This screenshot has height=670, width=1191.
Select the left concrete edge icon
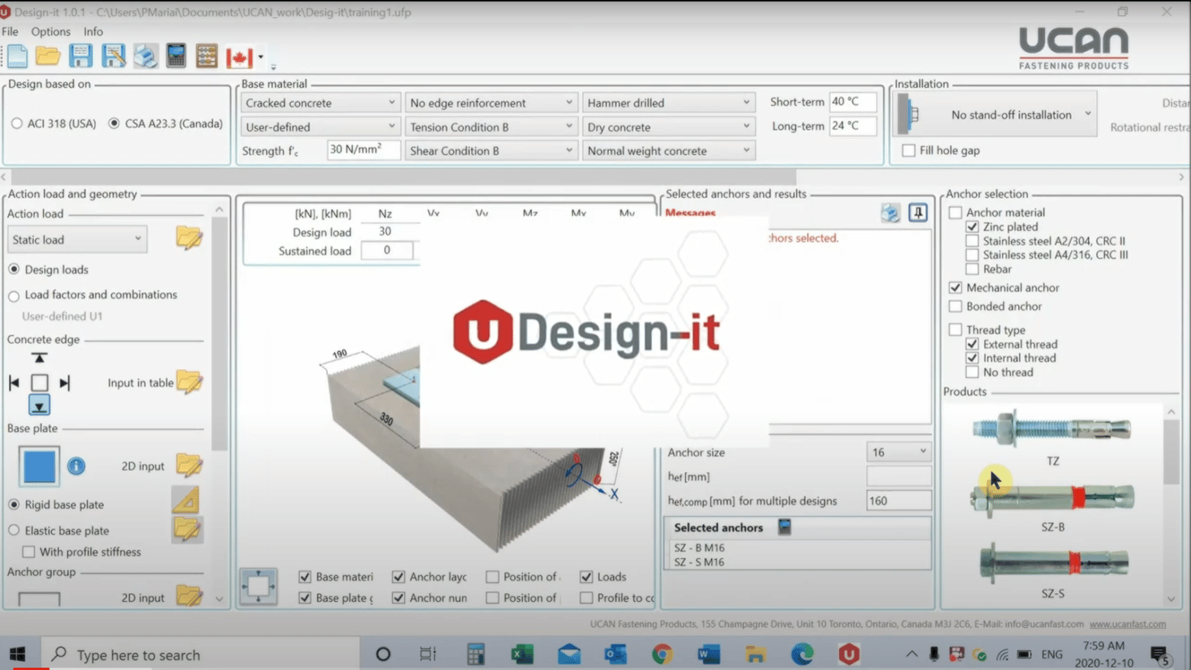(14, 383)
